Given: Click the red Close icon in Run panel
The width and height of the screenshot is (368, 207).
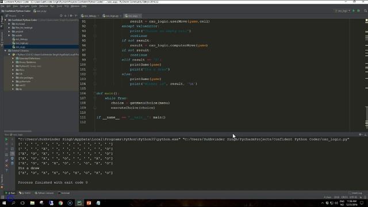Looking at the screenshot, I should click(x=6, y=166).
